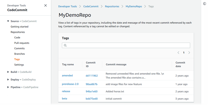
Task: Go to previous page of tags
Action: pos(178,53)
